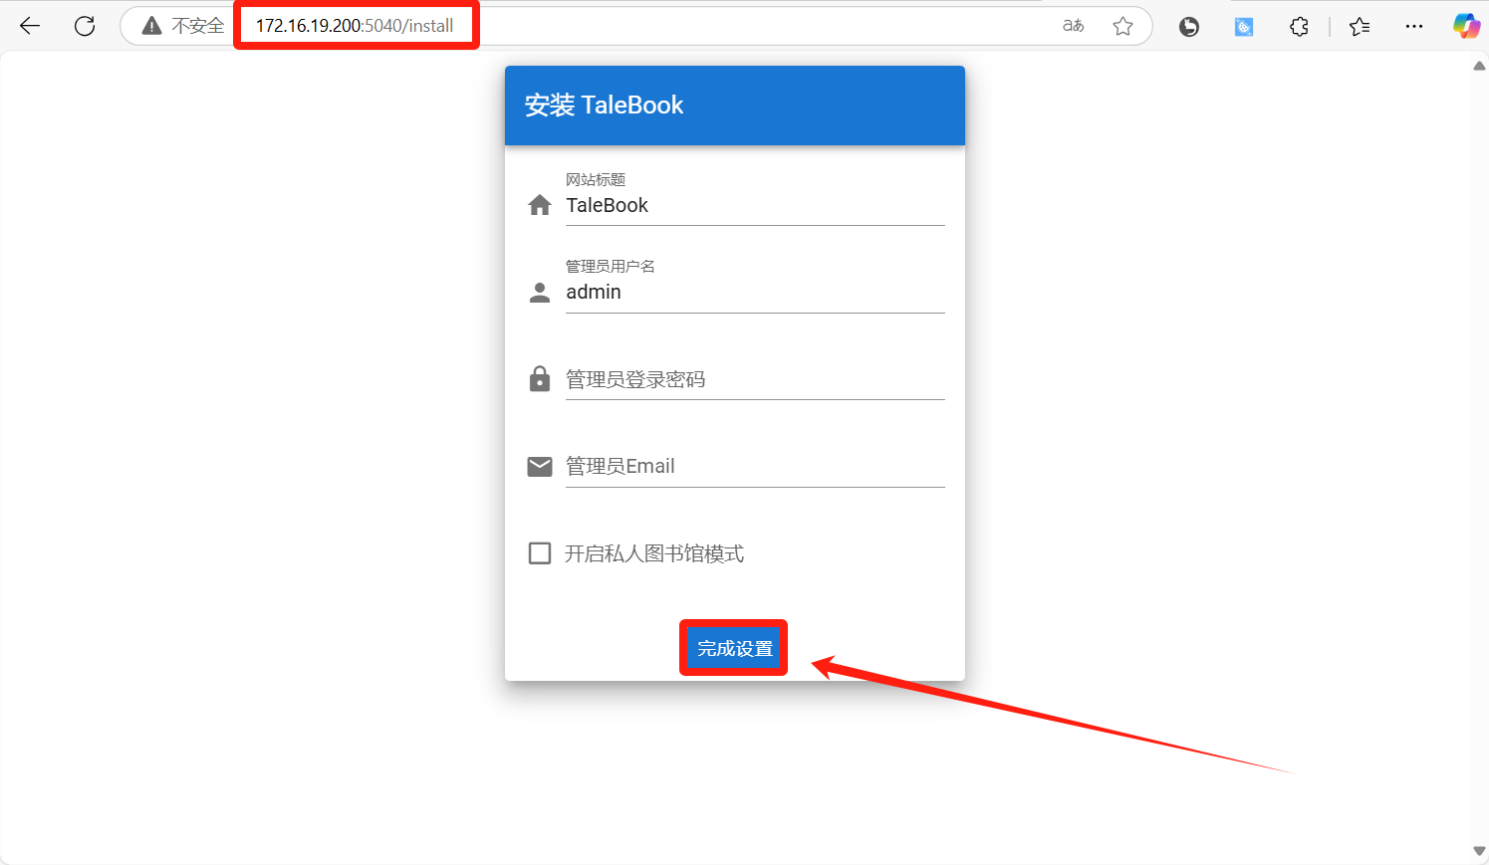1489x865 pixels.
Task: Click the 开启私人图书馆模式 label
Action: (x=654, y=554)
